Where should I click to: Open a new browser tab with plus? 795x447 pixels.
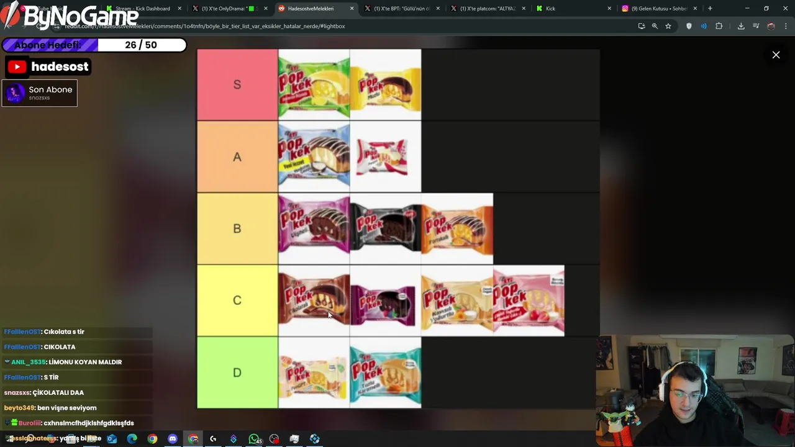[710, 9]
